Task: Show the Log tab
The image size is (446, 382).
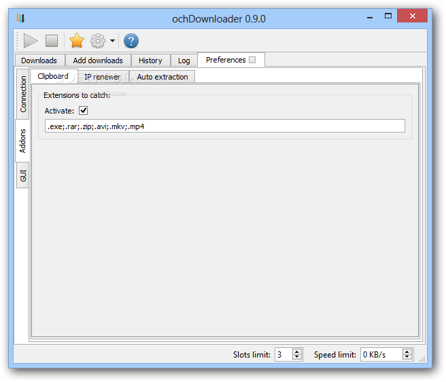Action: tap(184, 60)
